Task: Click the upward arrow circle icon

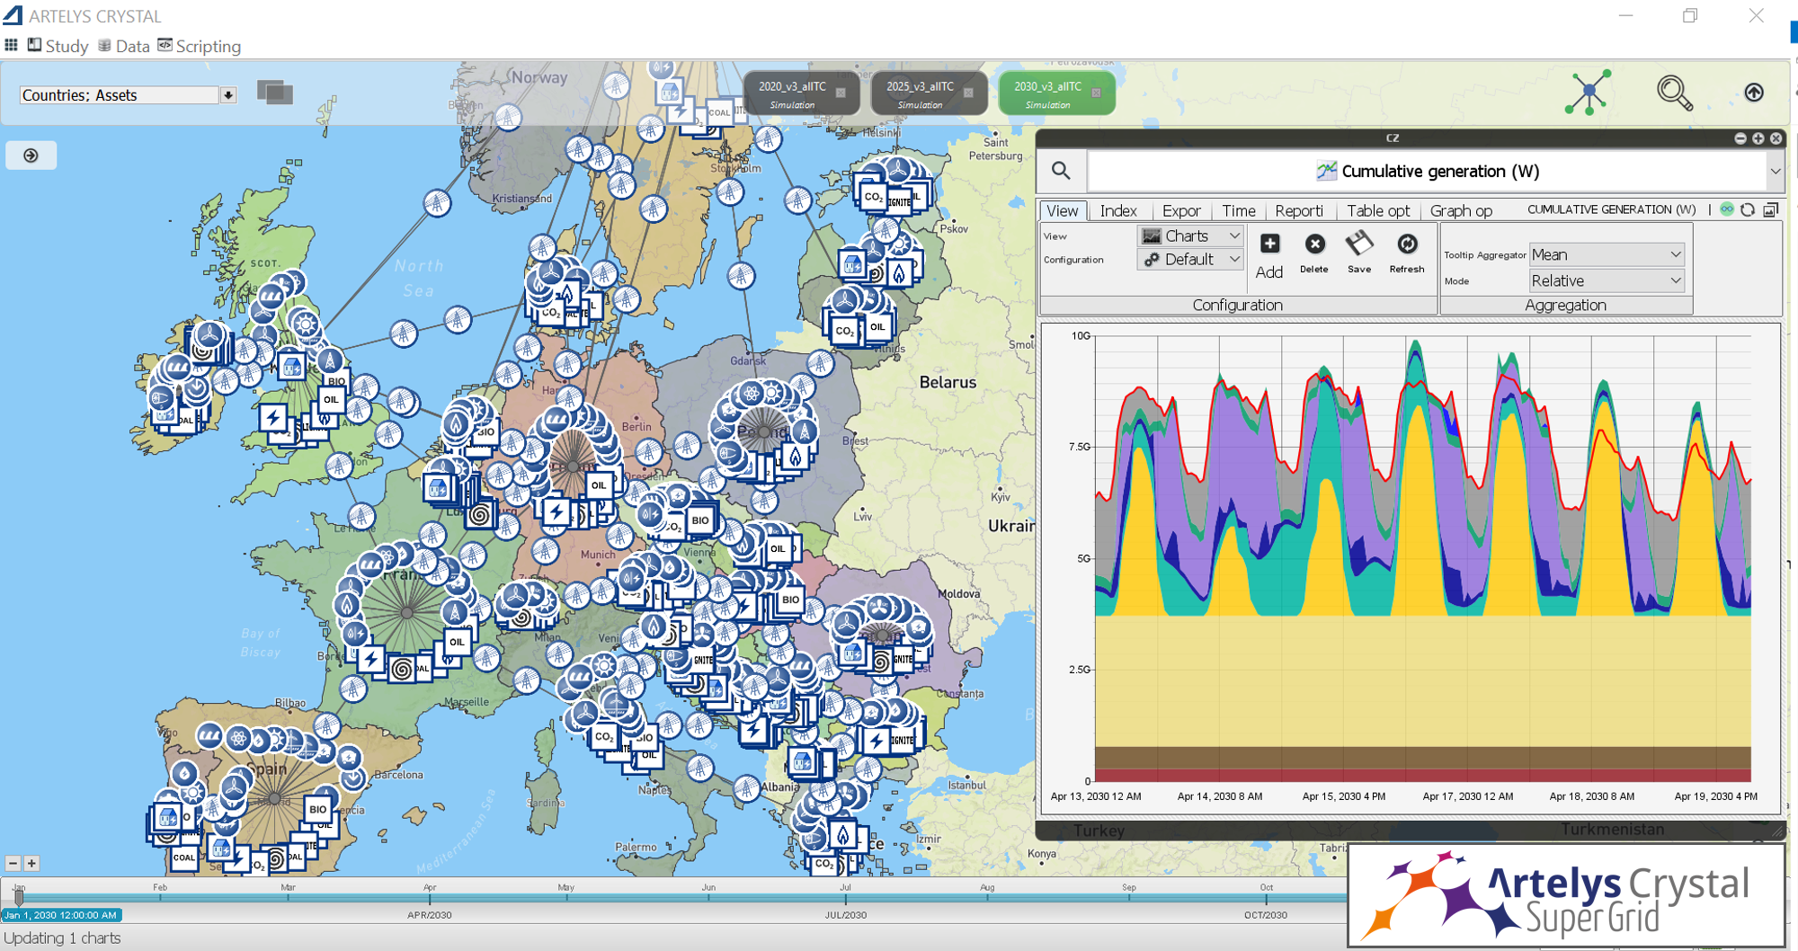Action: click(x=1754, y=92)
